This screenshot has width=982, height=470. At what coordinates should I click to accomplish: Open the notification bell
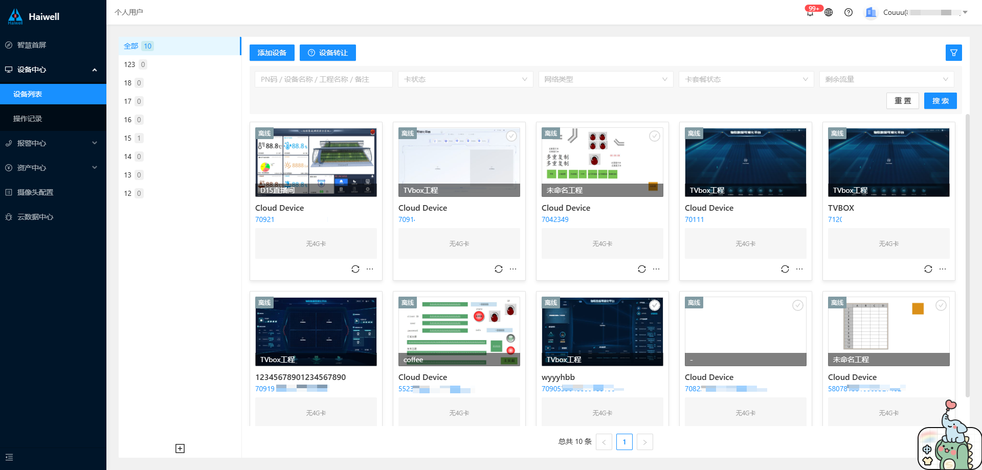point(810,13)
